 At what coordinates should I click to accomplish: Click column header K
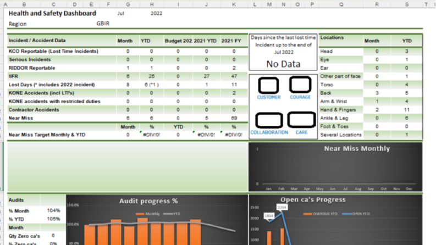pyautogui.click(x=234, y=4)
